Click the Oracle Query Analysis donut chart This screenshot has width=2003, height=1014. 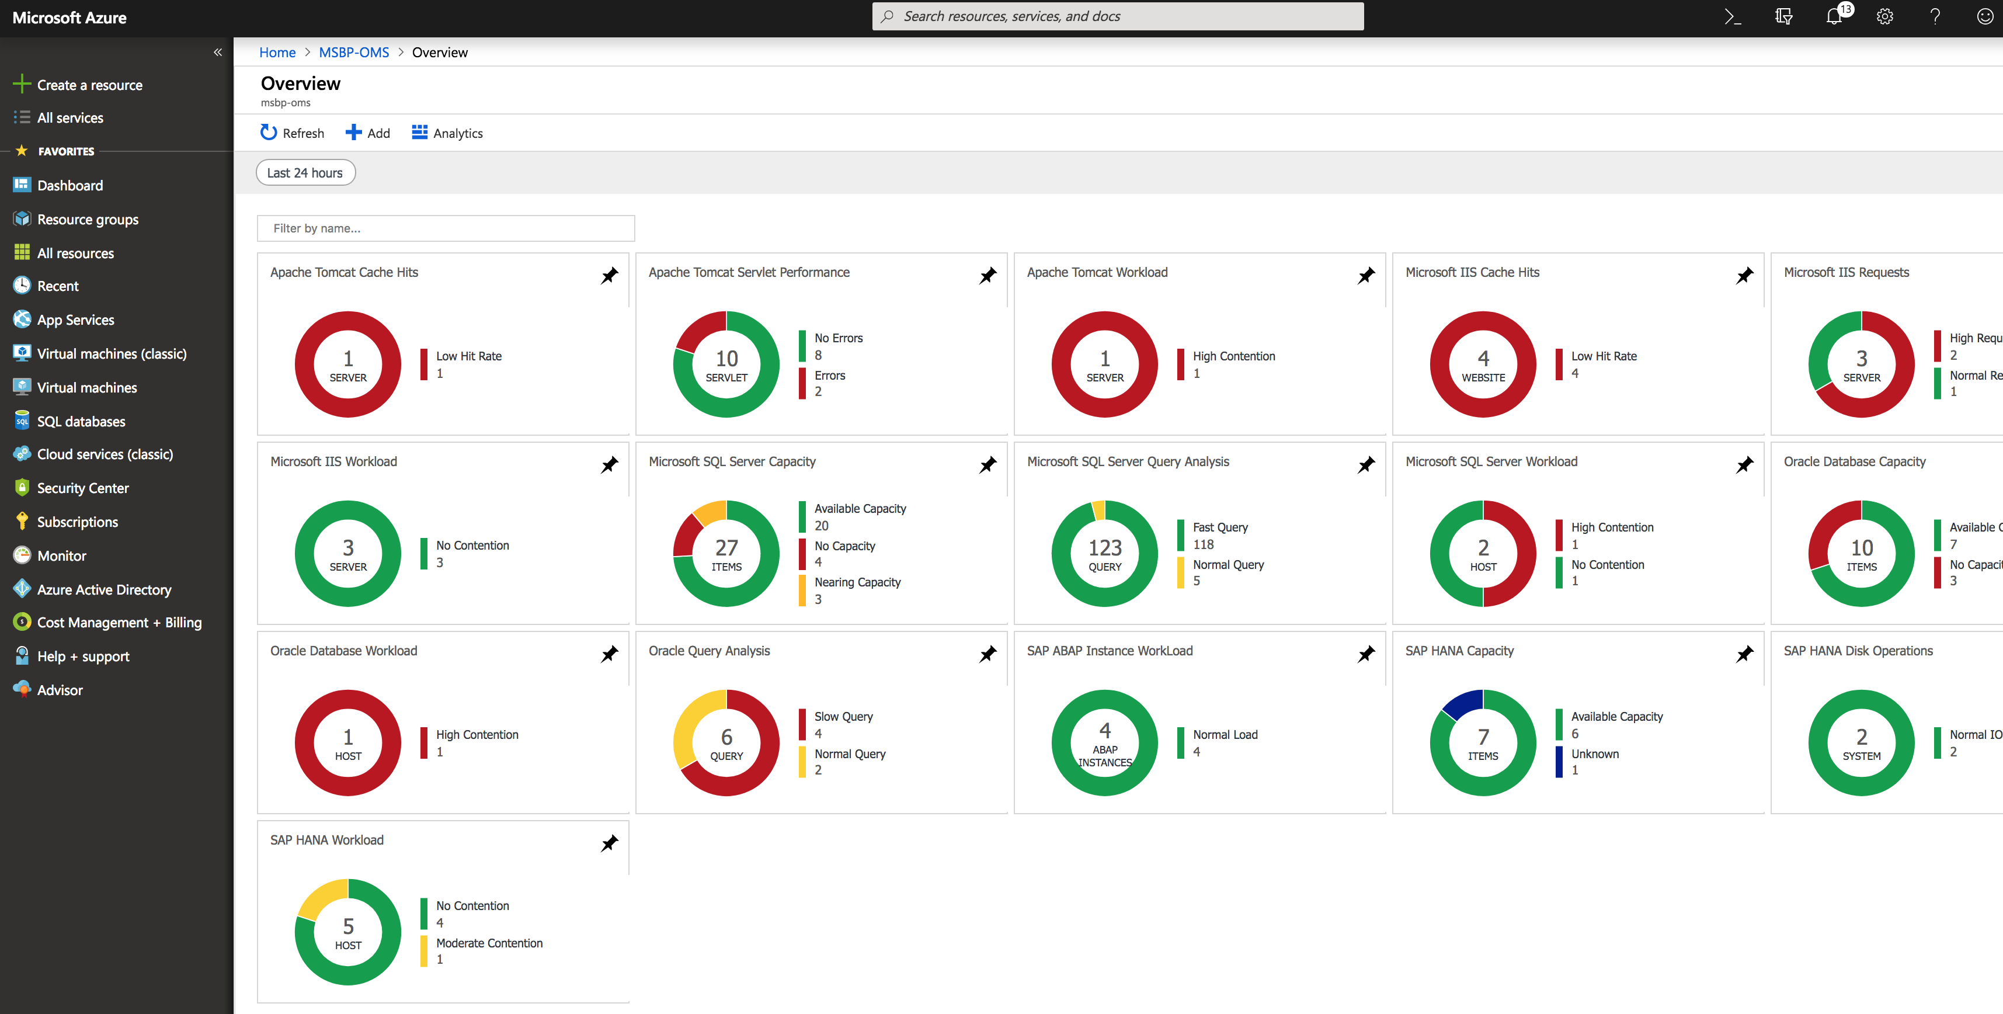(x=726, y=742)
